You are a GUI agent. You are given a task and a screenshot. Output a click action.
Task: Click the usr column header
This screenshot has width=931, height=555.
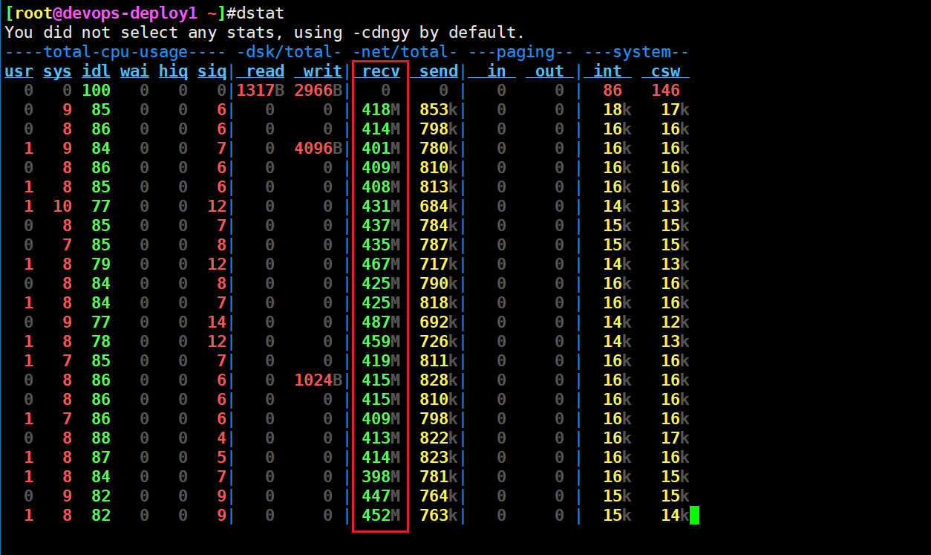[19, 71]
